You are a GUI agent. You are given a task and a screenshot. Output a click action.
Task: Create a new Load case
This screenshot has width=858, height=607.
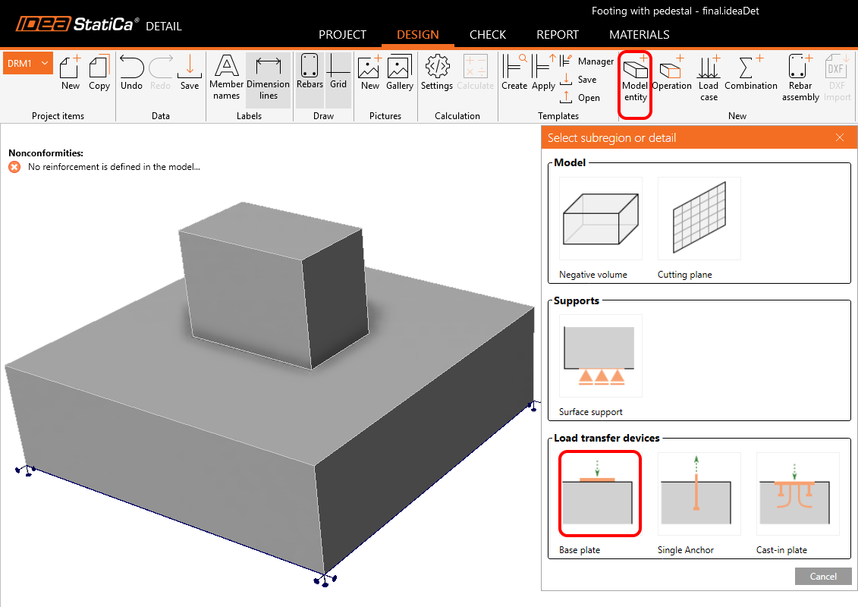tap(709, 77)
